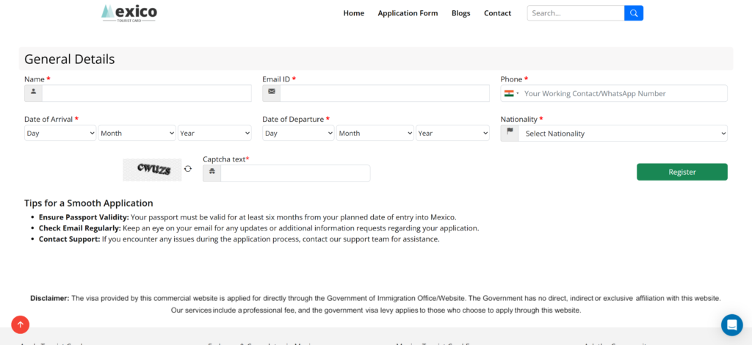Click the scroll-to-top red arrow button

coord(20,324)
